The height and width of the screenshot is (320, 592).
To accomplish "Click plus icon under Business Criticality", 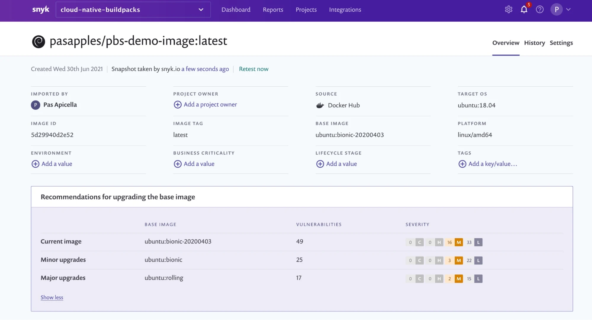I will tap(177, 164).
